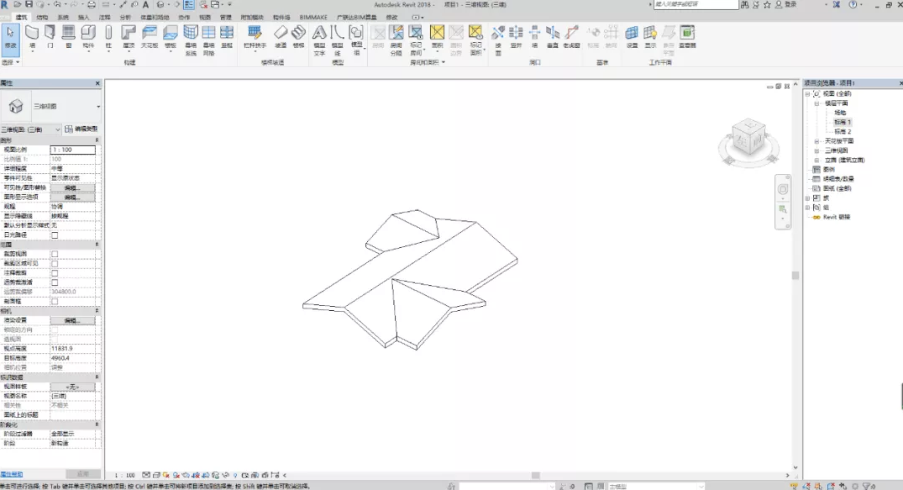903x490 pixels.
Task: Toggle the Sun Path (日光路径) checkbox
Action: 55,235
